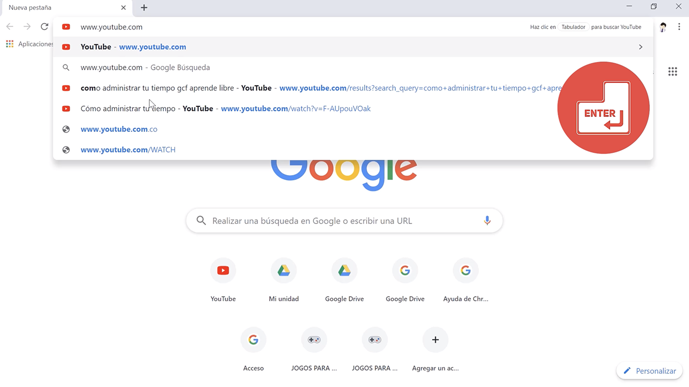This screenshot has width=689, height=387.
Task: Choose www.youtube.com Google Búsqueda suggestion
Action: coord(353,67)
